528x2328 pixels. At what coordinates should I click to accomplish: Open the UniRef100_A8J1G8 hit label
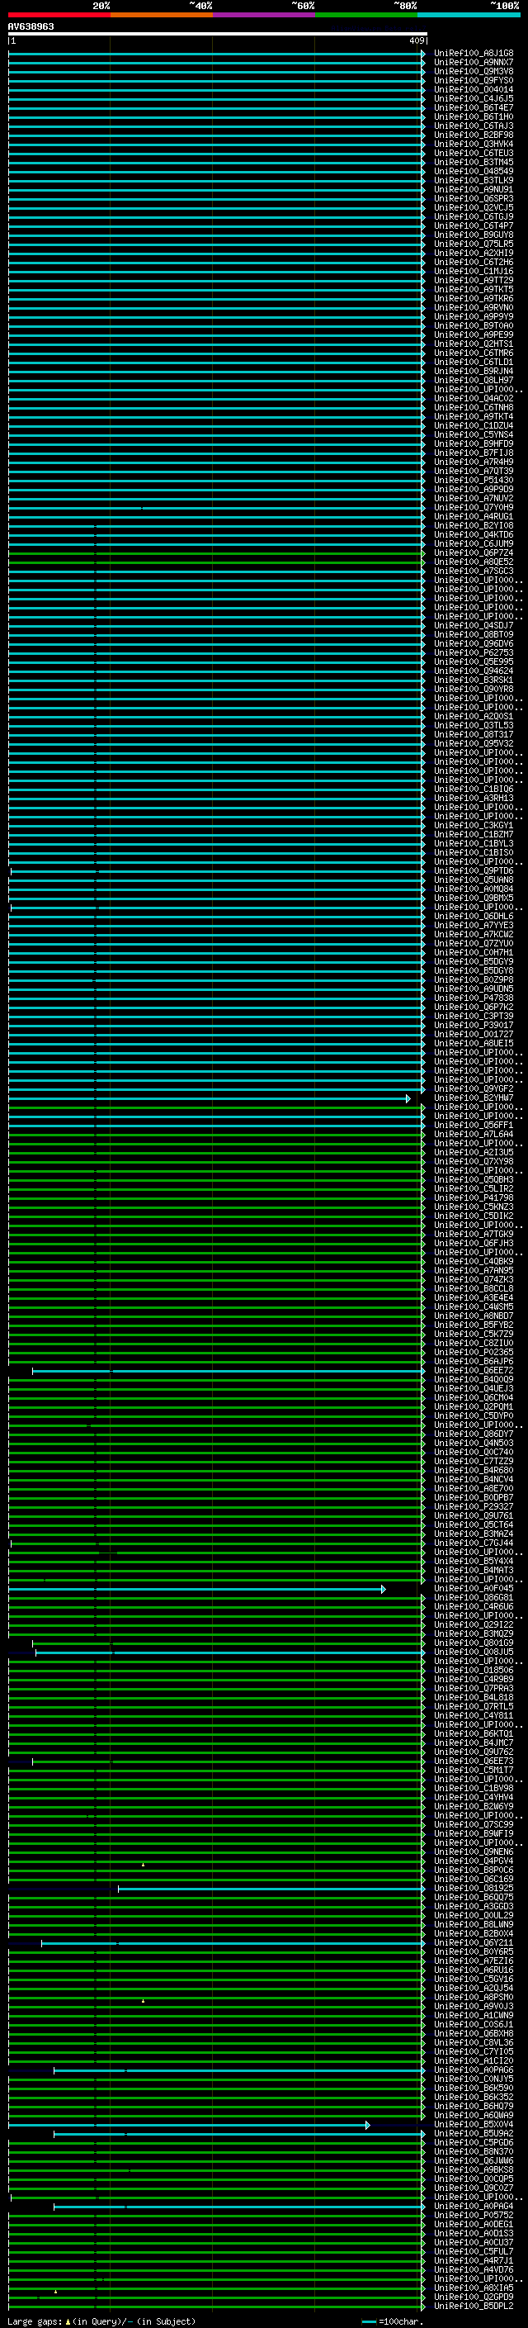pyautogui.click(x=473, y=54)
